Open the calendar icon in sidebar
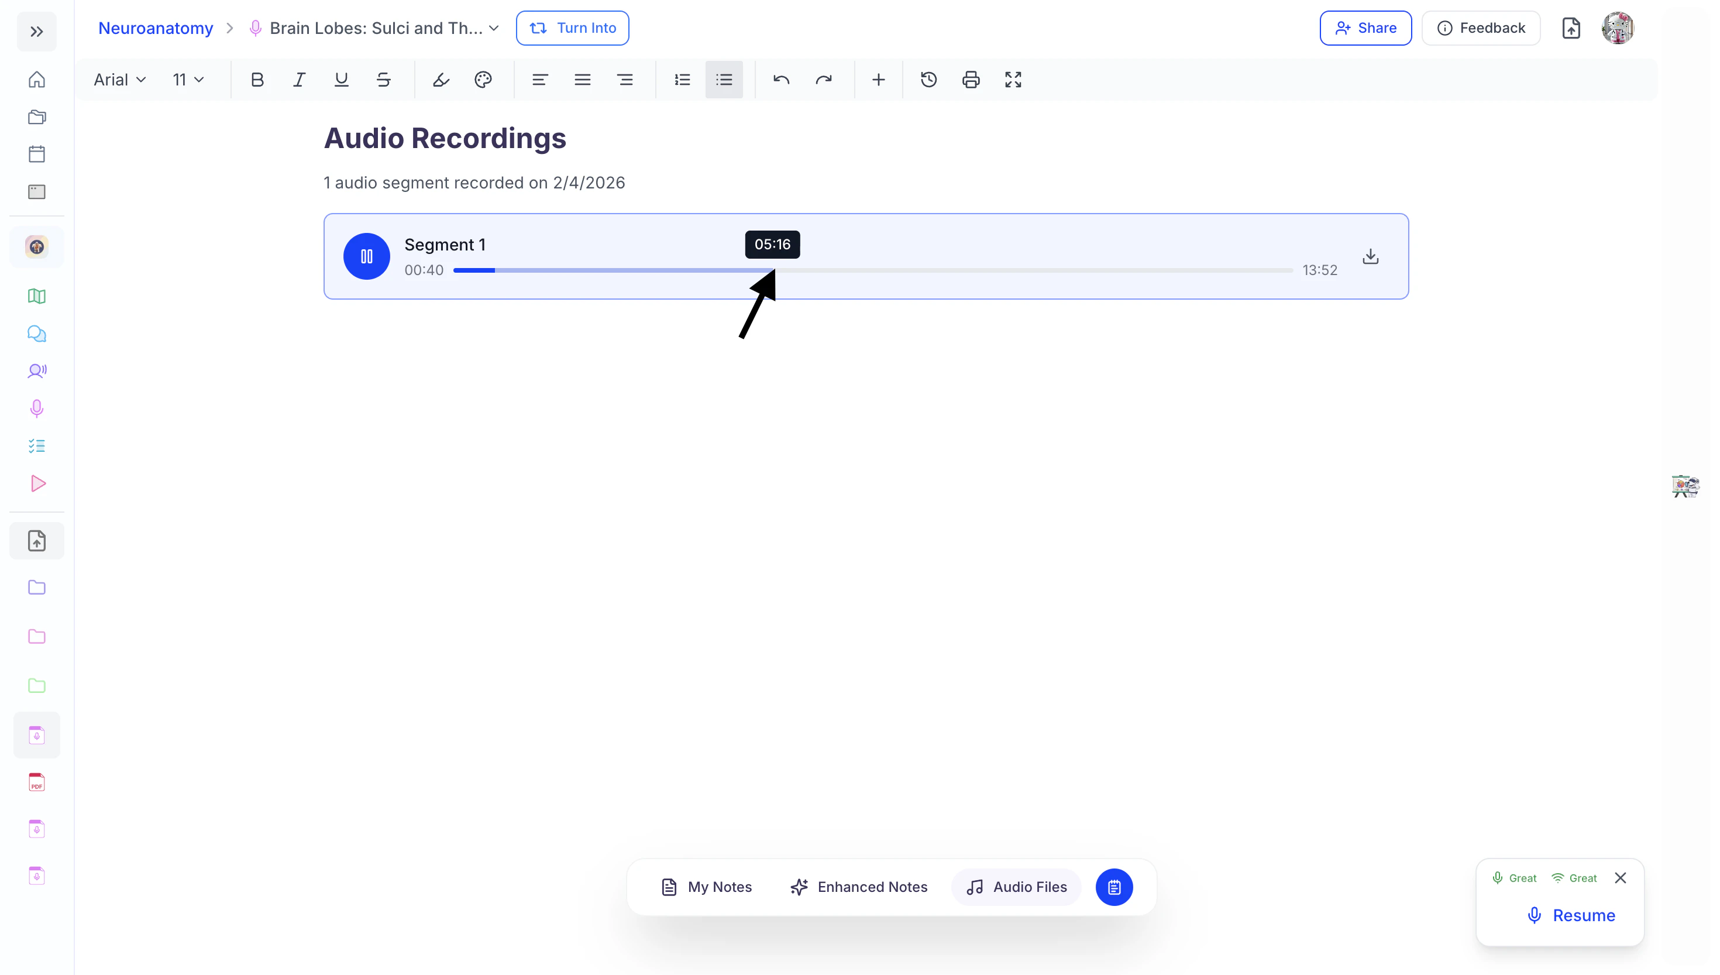 (x=37, y=154)
